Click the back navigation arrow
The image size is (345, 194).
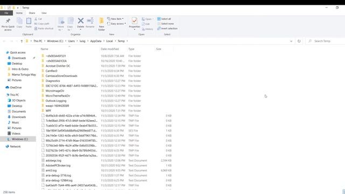[4, 41]
